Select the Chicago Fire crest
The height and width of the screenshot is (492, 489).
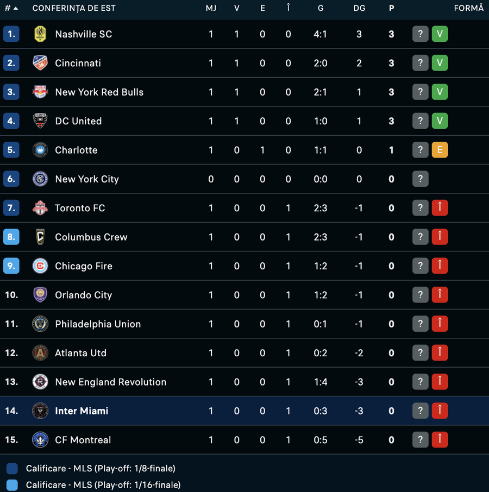40,266
